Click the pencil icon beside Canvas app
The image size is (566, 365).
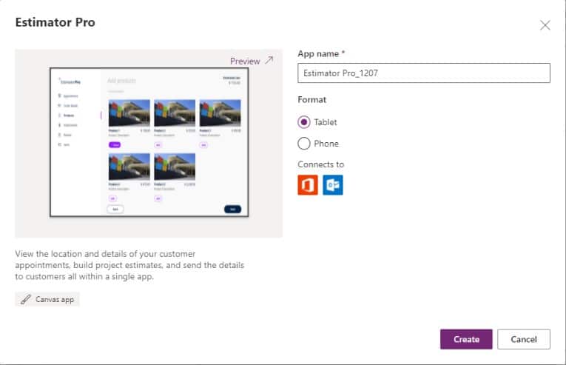26,300
